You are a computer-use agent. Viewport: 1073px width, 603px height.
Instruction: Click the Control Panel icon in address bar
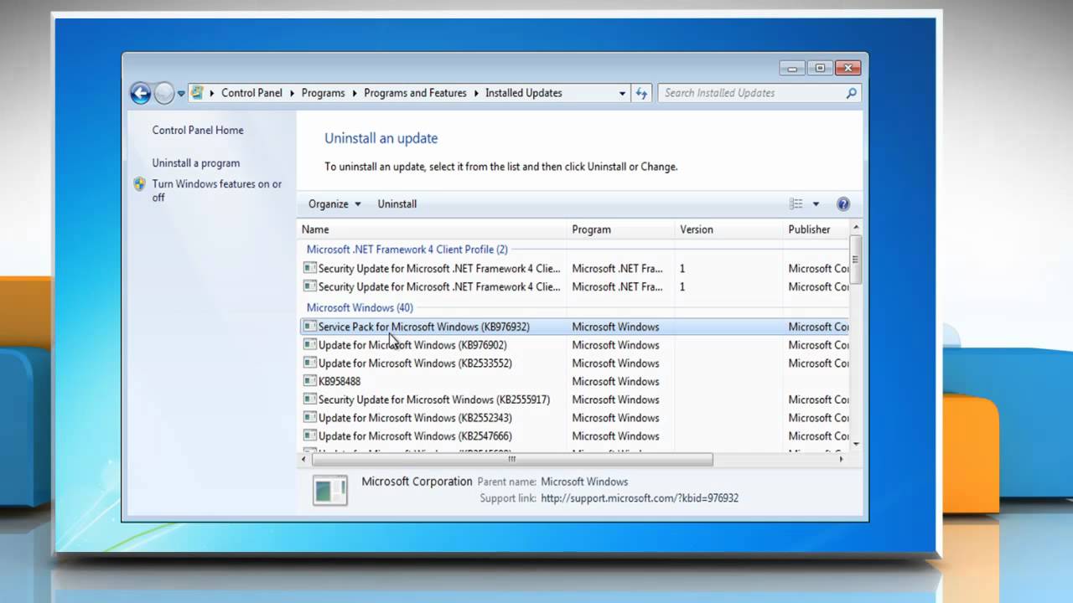(197, 93)
